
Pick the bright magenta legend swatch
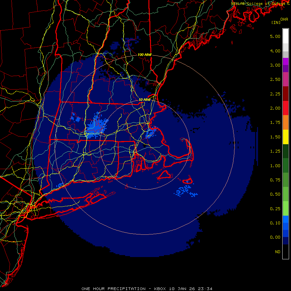[x=286, y=61]
